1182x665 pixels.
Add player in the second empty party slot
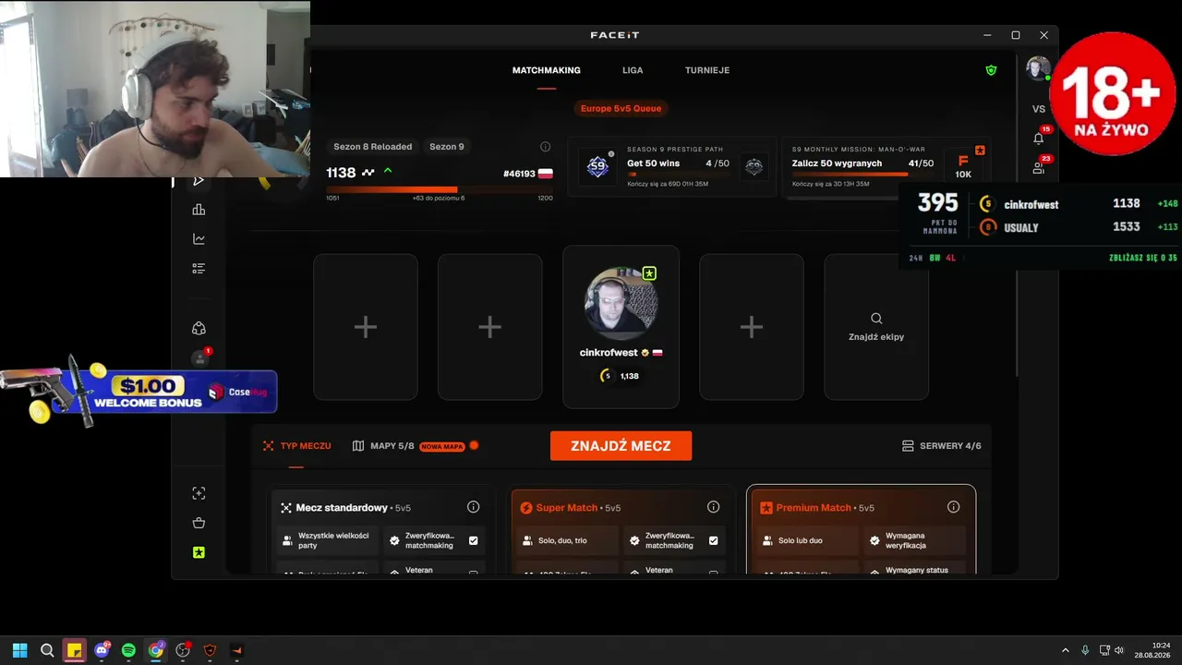point(489,327)
